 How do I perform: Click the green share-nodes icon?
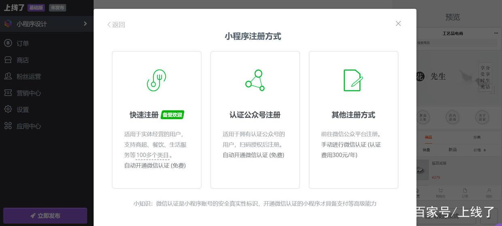tap(255, 80)
